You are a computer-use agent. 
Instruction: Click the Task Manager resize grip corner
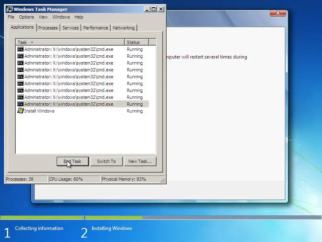[163, 180]
